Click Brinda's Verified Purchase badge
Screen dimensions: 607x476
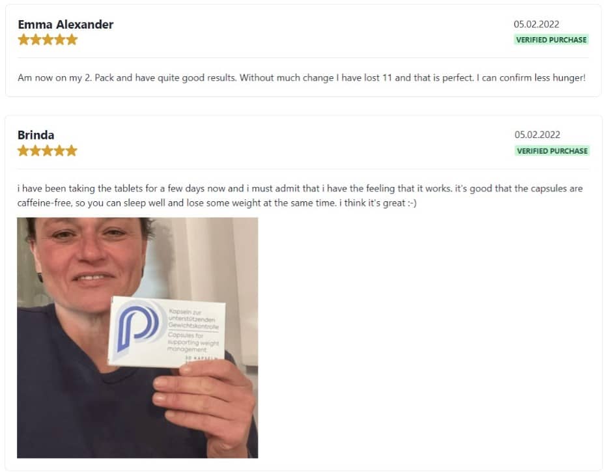(x=552, y=151)
